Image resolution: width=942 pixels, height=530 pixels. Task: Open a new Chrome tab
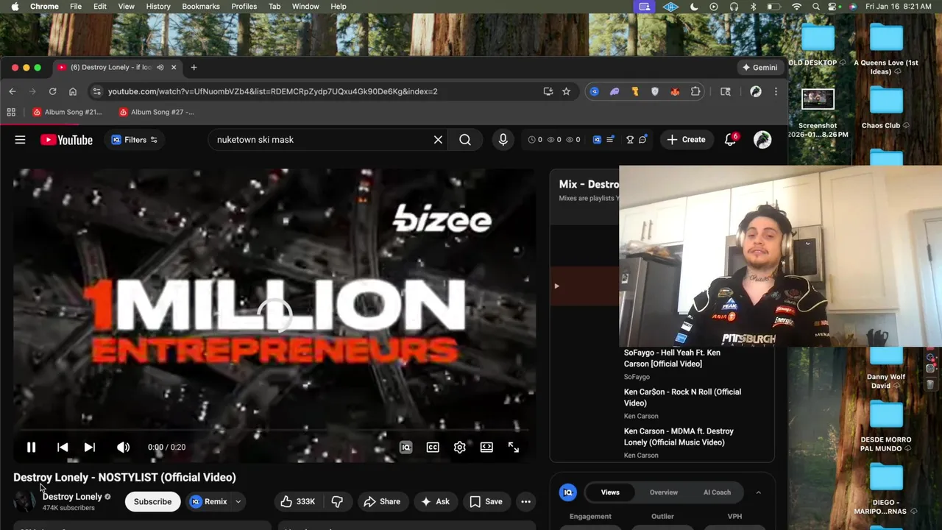point(194,67)
